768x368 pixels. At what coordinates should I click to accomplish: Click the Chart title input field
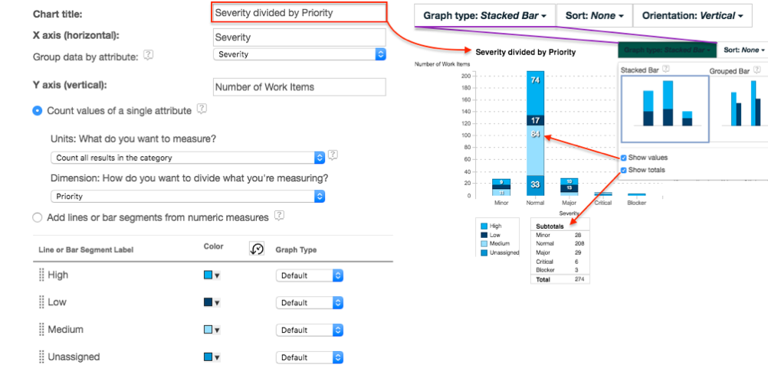tap(299, 13)
